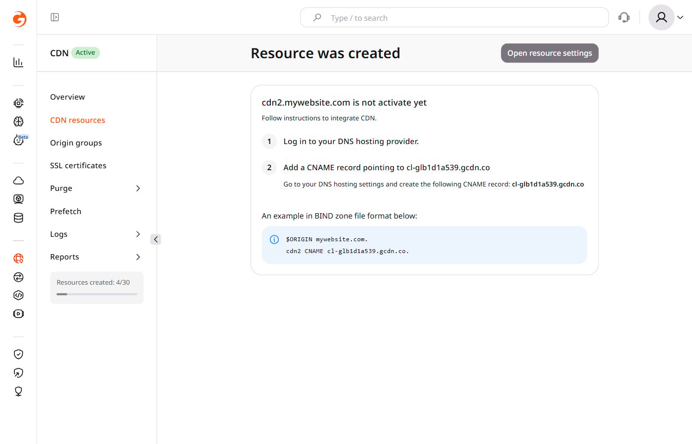Open the monitor with cube icon
The image size is (692, 444).
click(18, 199)
